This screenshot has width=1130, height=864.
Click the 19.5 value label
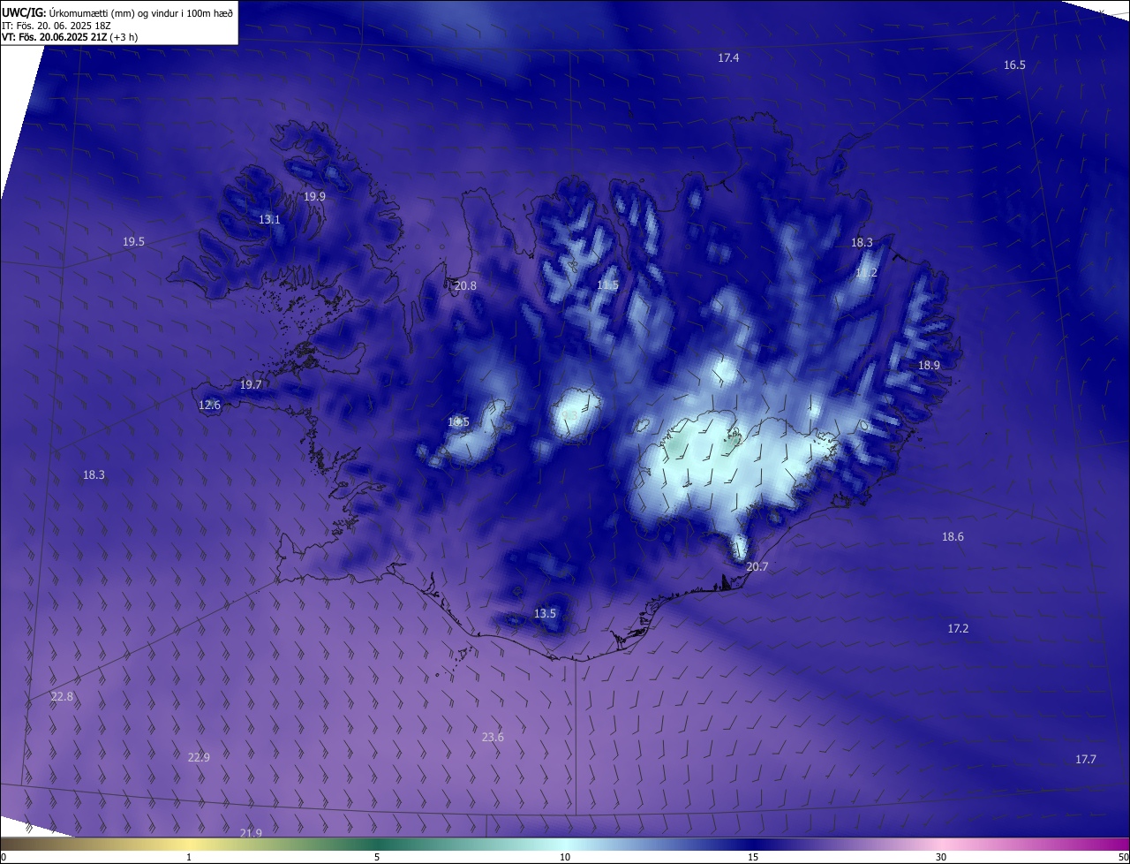133,241
